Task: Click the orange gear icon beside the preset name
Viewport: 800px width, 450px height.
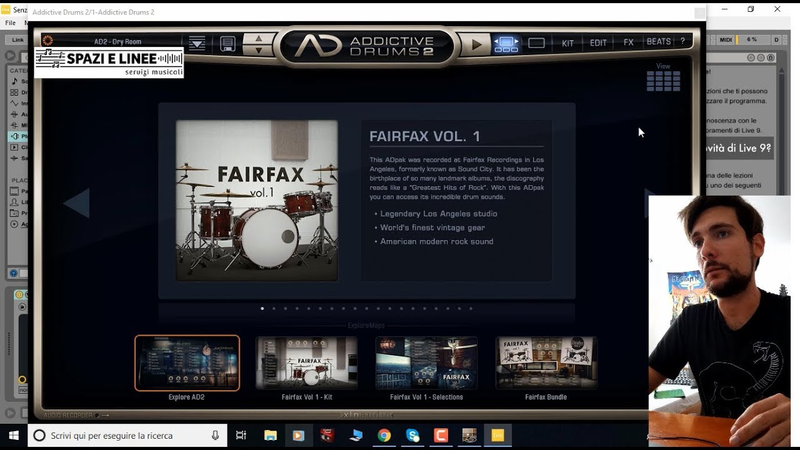Action: point(47,41)
